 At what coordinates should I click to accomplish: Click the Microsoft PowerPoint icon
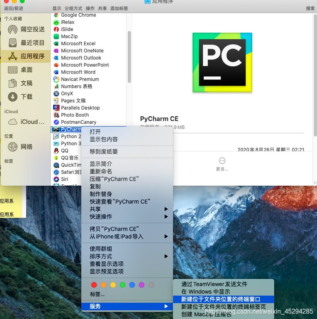[56, 65]
